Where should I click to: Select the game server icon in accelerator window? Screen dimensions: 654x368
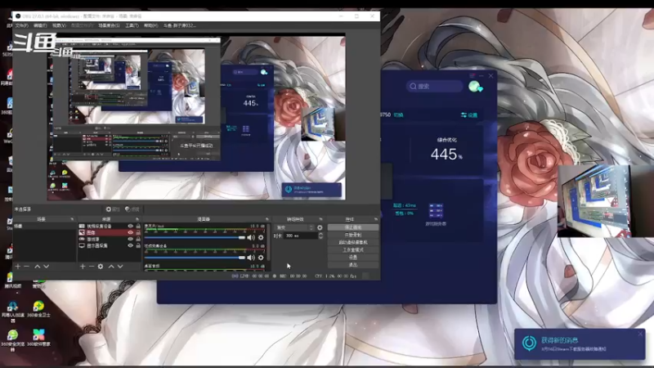436,210
